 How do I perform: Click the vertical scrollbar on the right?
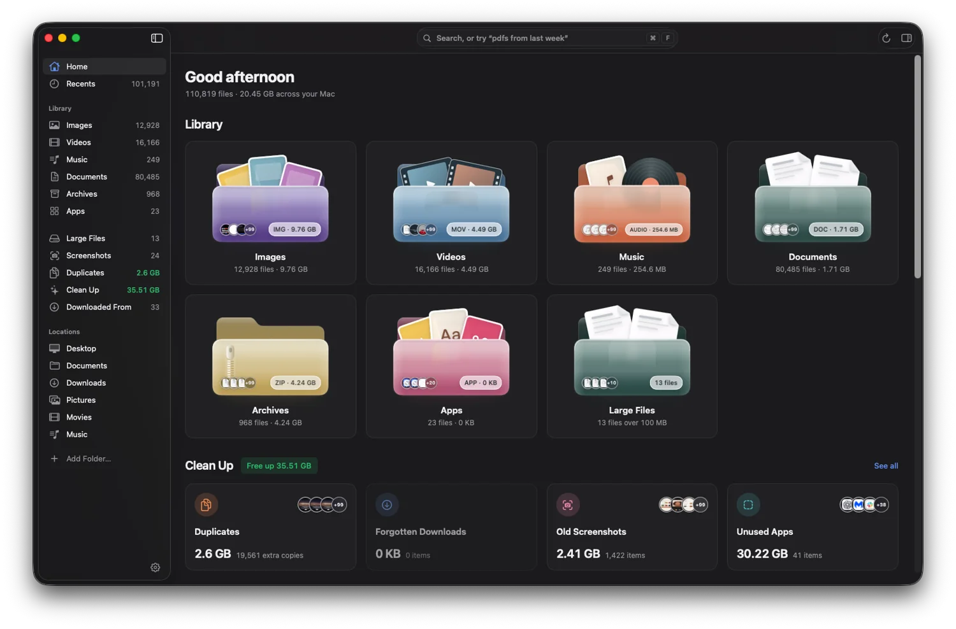coord(918,167)
